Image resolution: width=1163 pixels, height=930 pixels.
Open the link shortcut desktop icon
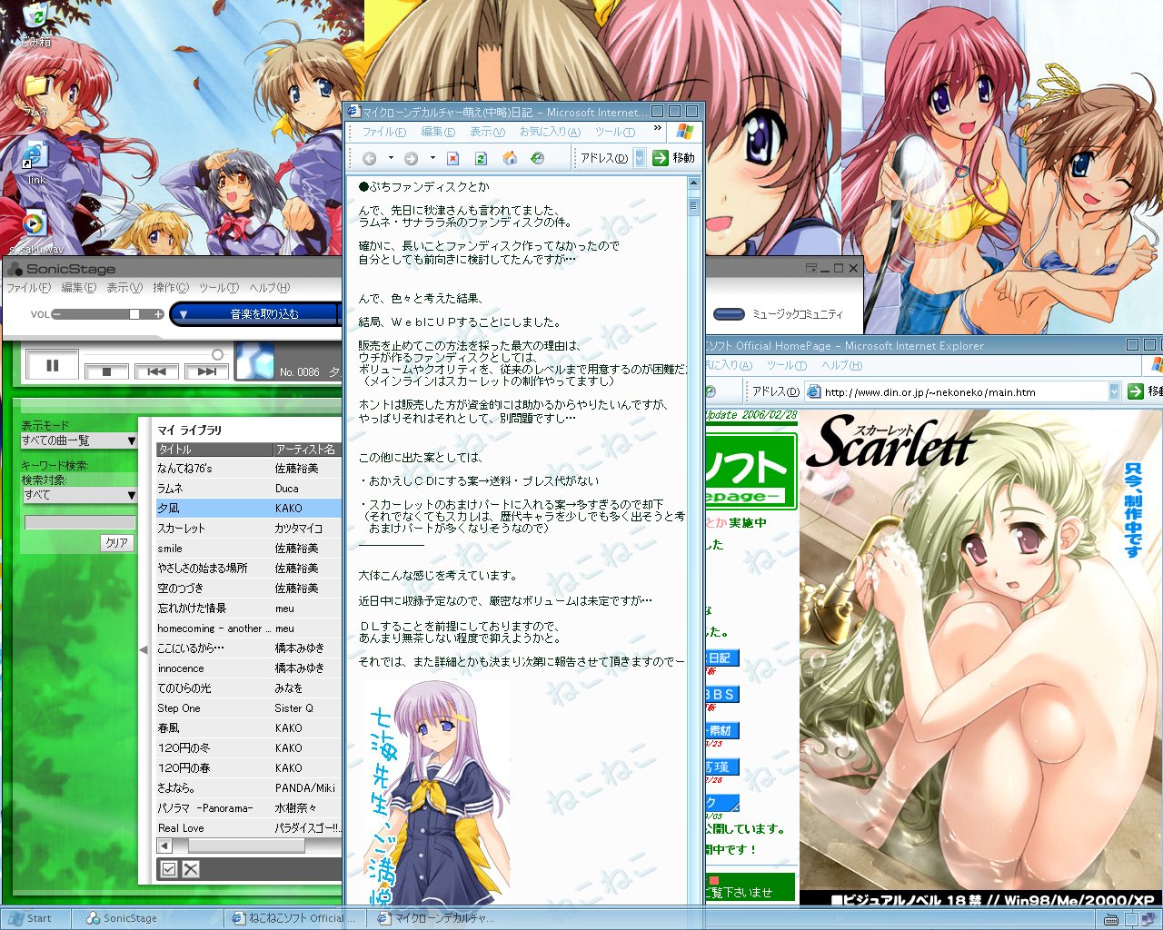[x=35, y=163]
